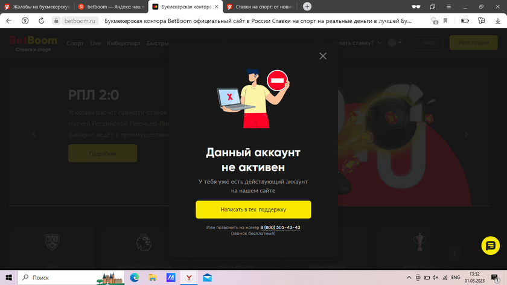Switch ENG input language
Viewport: 507px width, 285px height.
[455, 278]
